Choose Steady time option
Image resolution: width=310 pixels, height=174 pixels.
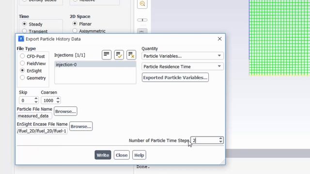24,24
